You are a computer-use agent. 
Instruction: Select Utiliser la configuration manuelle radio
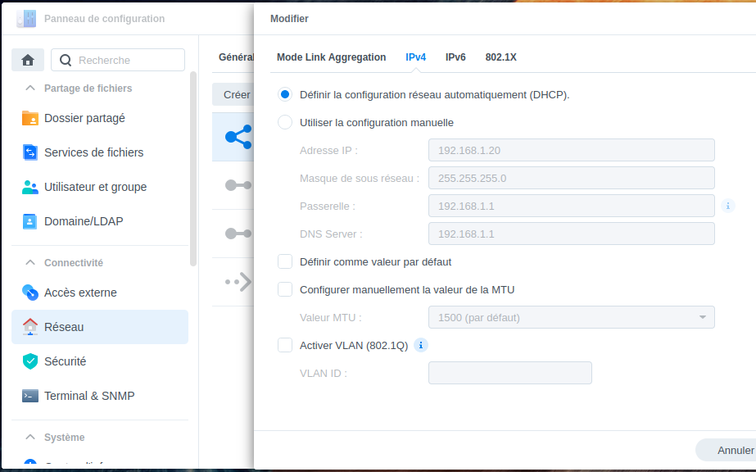click(x=285, y=122)
